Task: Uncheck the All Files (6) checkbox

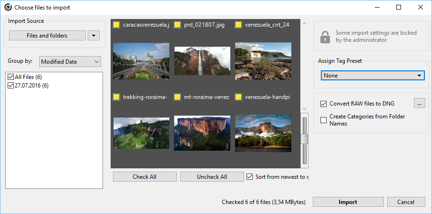Action: point(11,77)
